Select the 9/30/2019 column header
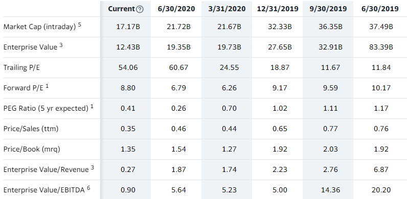 coord(328,9)
